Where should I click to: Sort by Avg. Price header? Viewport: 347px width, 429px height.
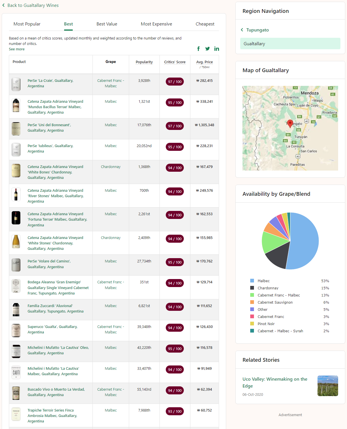(204, 62)
